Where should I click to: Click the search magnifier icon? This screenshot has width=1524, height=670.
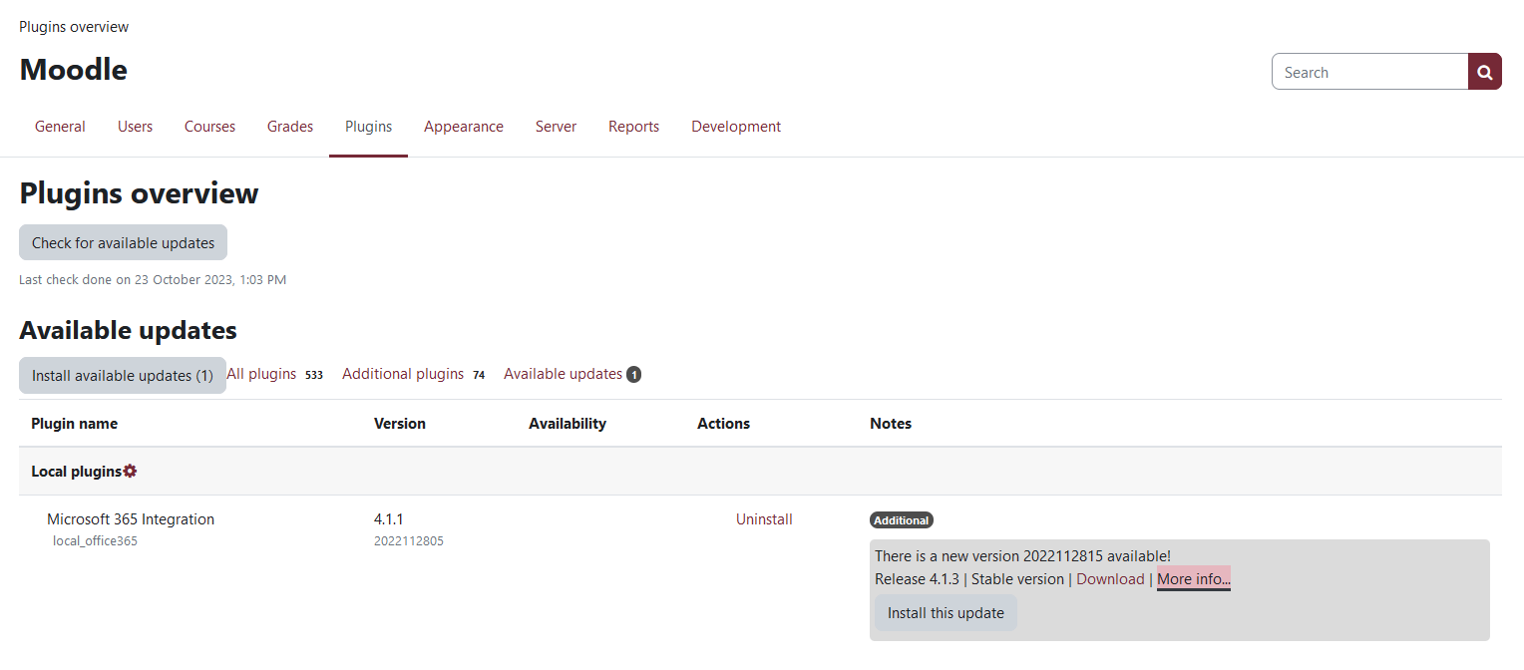[1485, 71]
